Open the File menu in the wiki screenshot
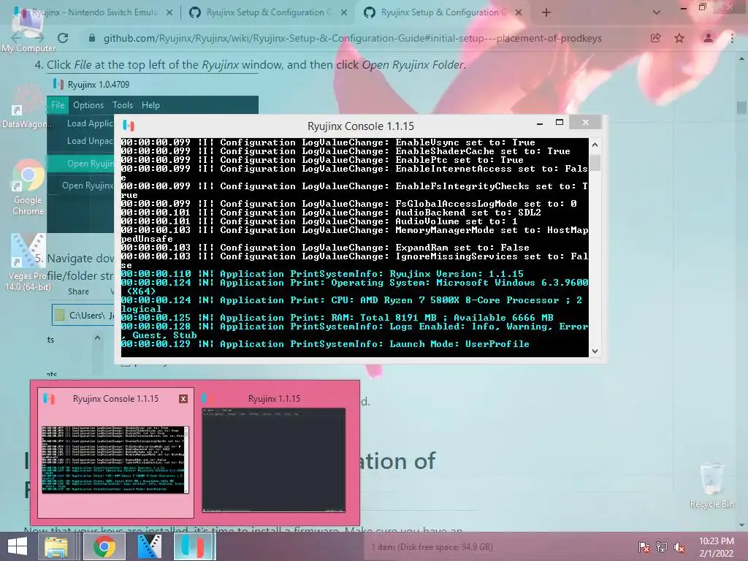The image size is (748, 561). [x=58, y=105]
